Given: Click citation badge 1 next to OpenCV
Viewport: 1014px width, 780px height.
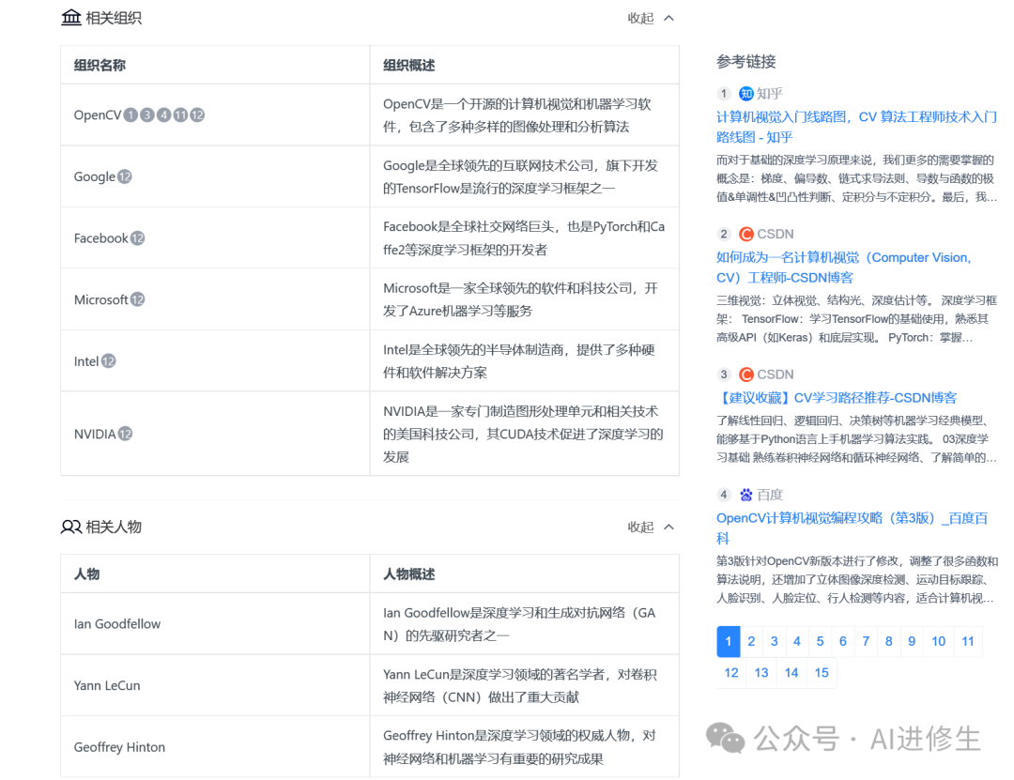Looking at the screenshot, I should (131, 115).
